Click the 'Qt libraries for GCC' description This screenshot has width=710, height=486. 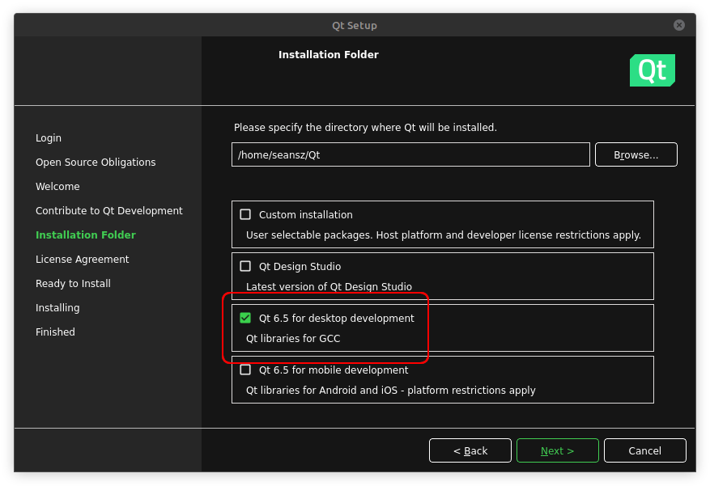tap(293, 338)
